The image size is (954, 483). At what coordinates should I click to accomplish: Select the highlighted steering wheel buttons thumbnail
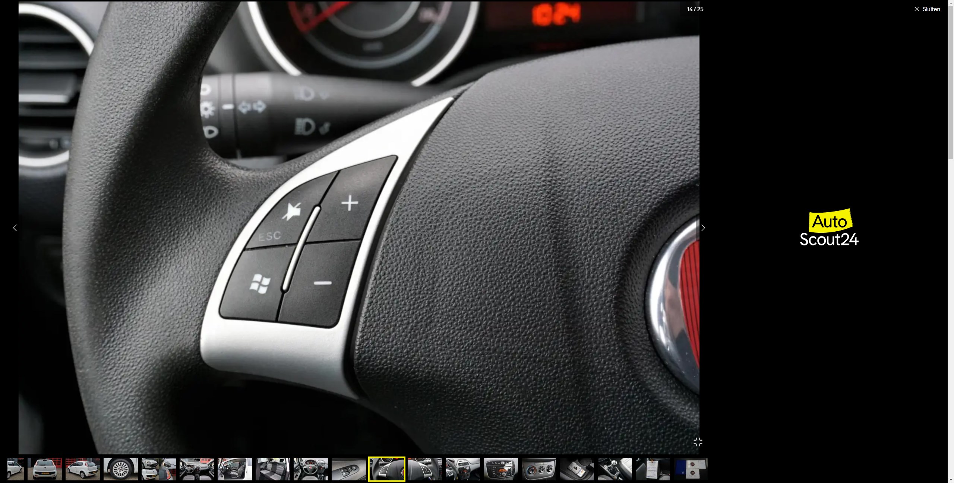pos(386,469)
